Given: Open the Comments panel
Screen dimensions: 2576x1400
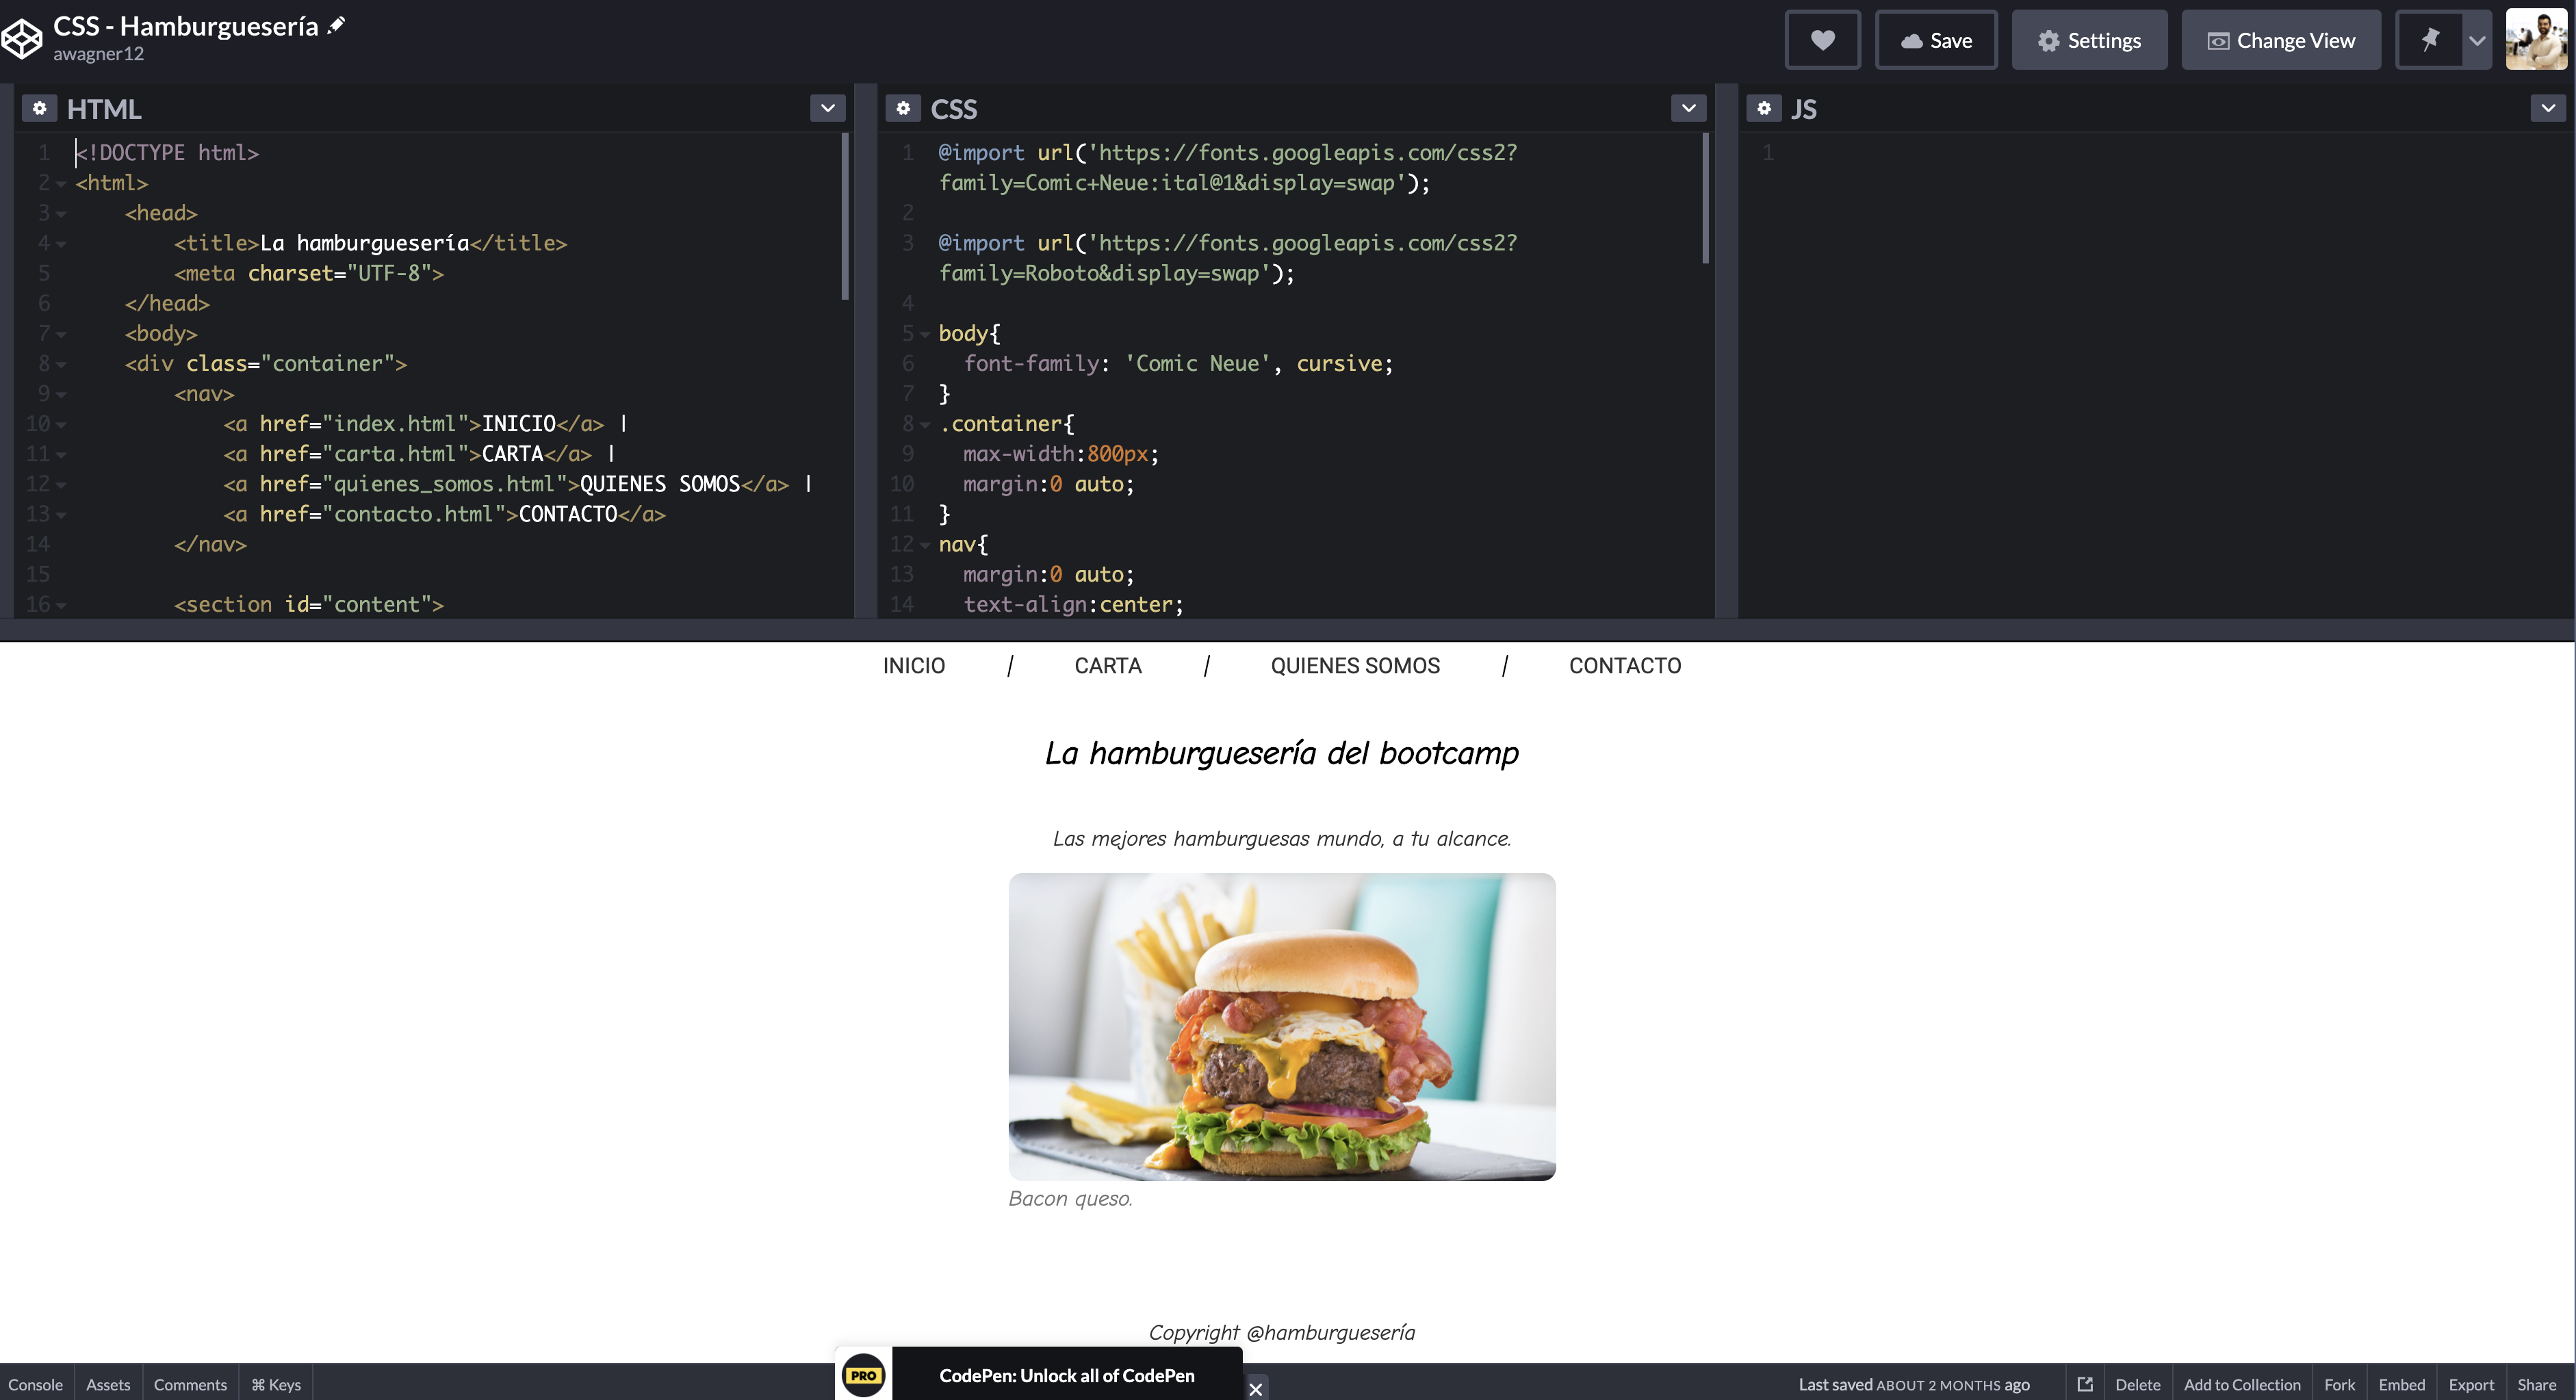Looking at the screenshot, I should coord(190,1384).
